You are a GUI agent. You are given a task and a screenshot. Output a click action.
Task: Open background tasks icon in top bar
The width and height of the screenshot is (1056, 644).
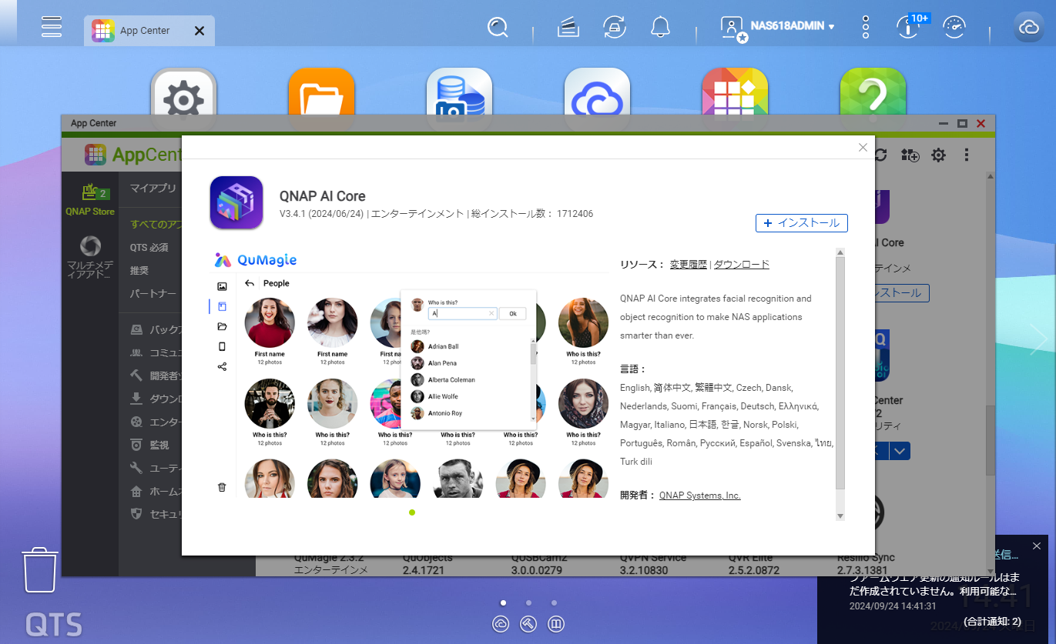click(613, 28)
